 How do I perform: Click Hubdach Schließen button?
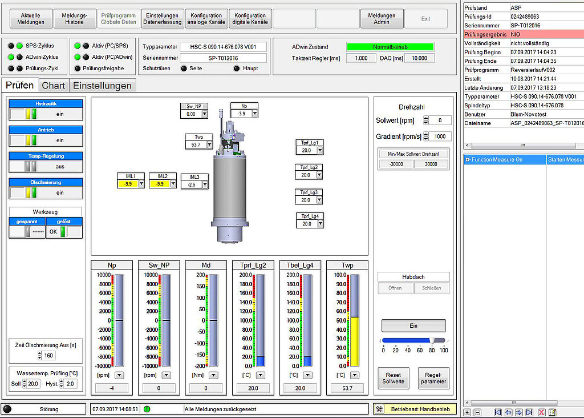[432, 288]
